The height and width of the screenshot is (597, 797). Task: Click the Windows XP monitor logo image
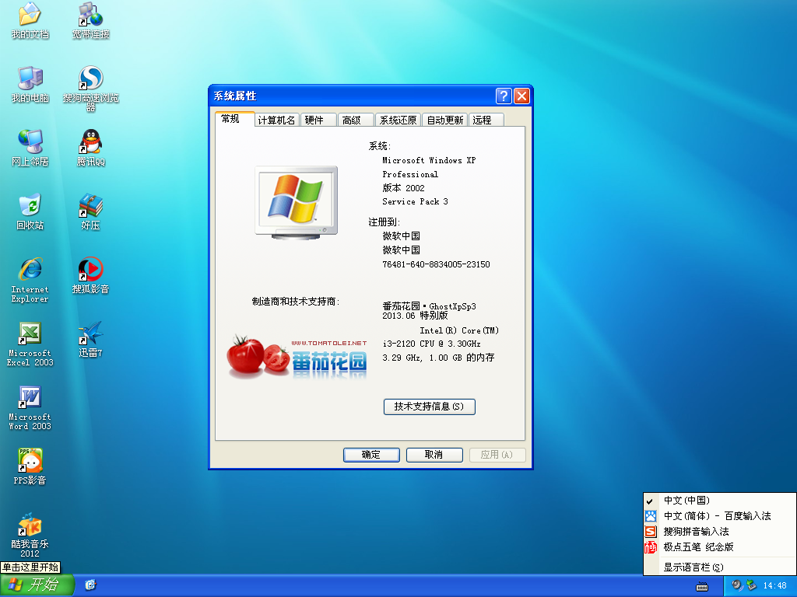coord(297,203)
